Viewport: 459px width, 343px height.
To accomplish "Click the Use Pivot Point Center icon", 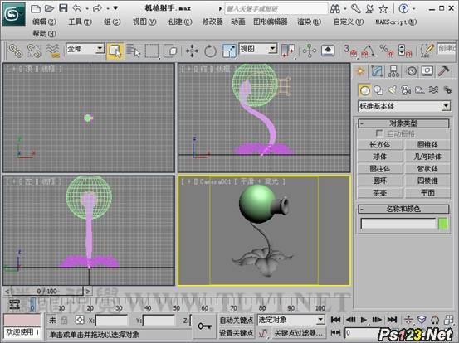I will (288, 51).
